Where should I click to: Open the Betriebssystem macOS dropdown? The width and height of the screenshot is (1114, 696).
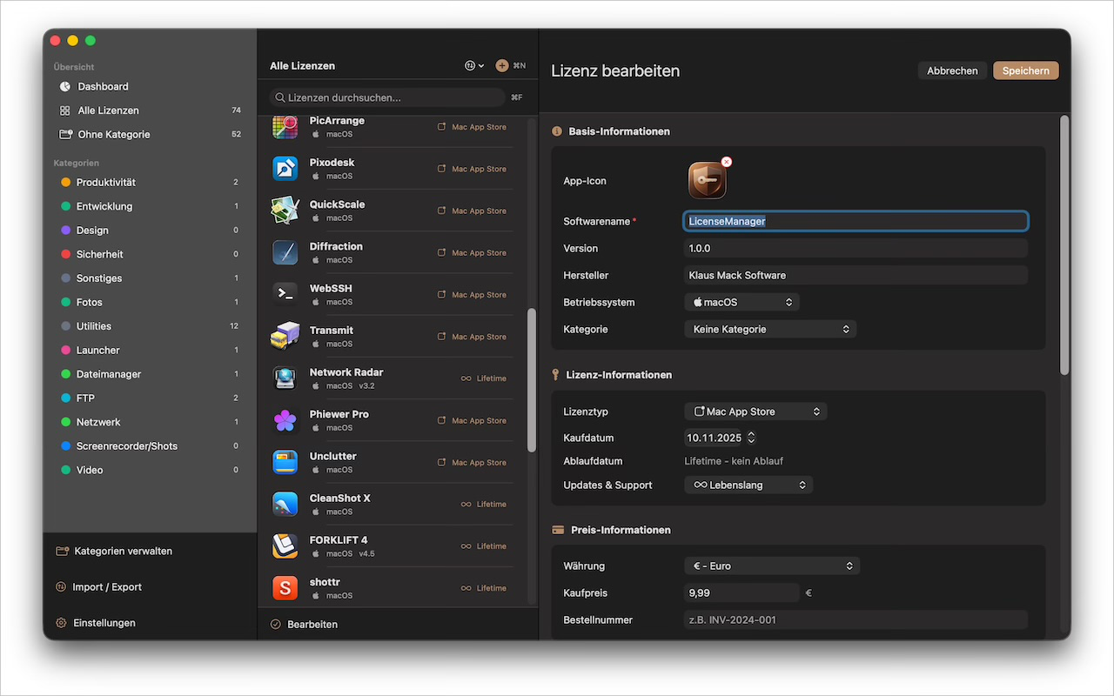pyautogui.click(x=742, y=302)
